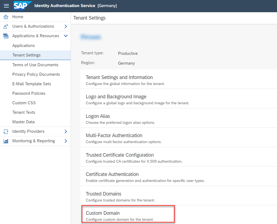
Task: Click the Home house icon
Action: pyautogui.click(x=6, y=17)
